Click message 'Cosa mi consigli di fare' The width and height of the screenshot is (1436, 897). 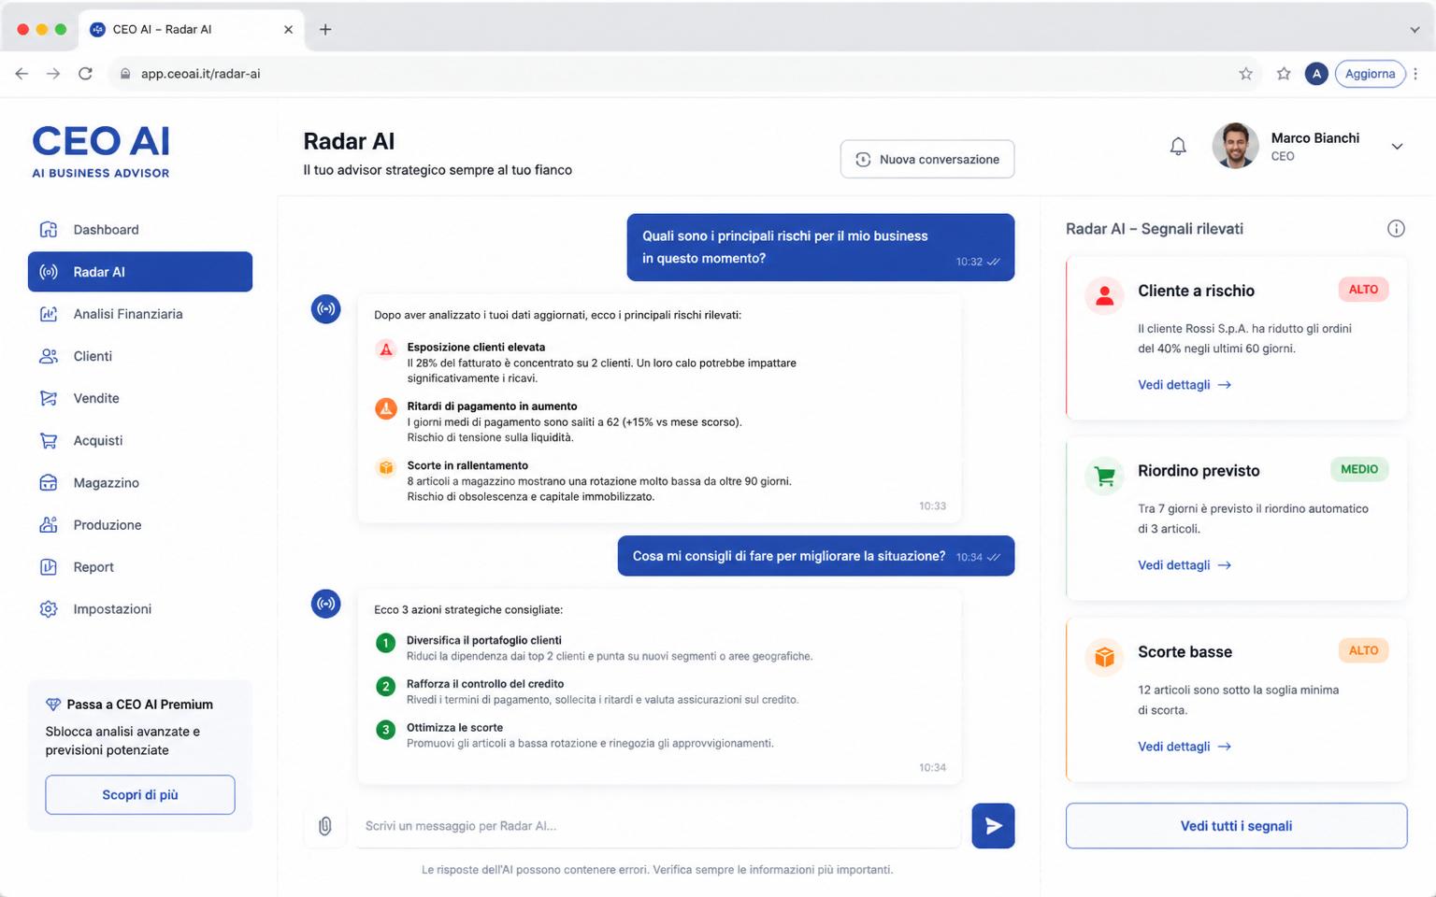click(x=815, y=556)
